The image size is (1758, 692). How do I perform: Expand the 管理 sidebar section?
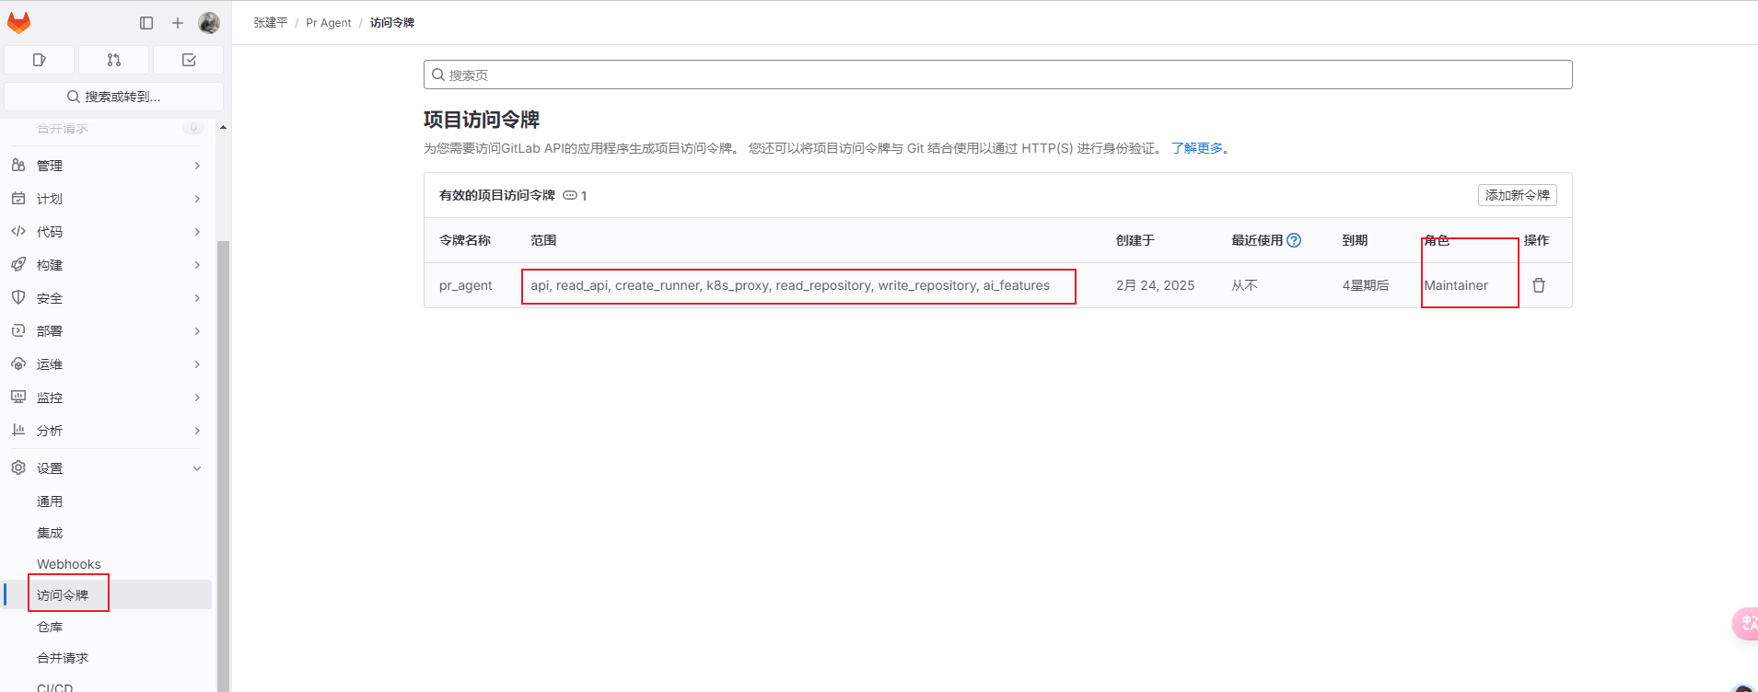[x=106, y=166]
